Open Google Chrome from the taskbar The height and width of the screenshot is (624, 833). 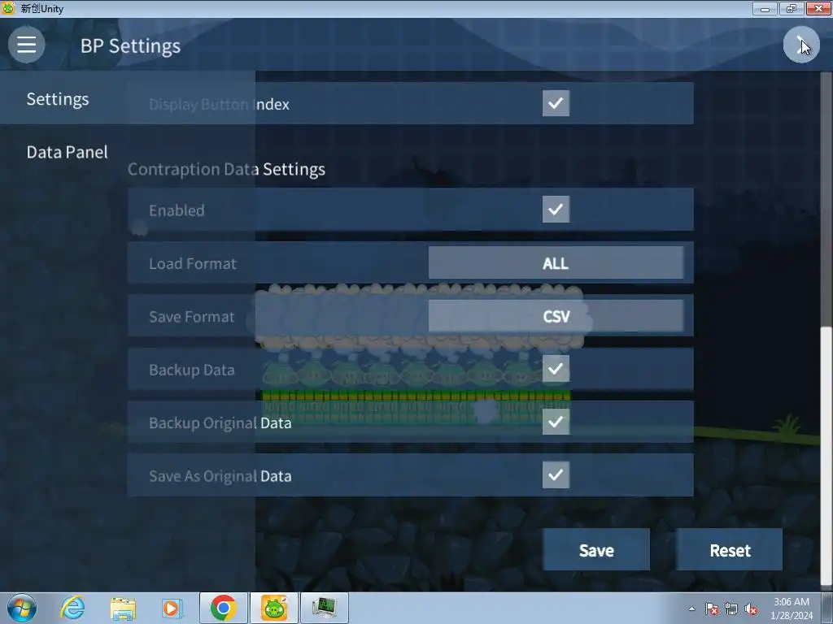click(223, 608)
